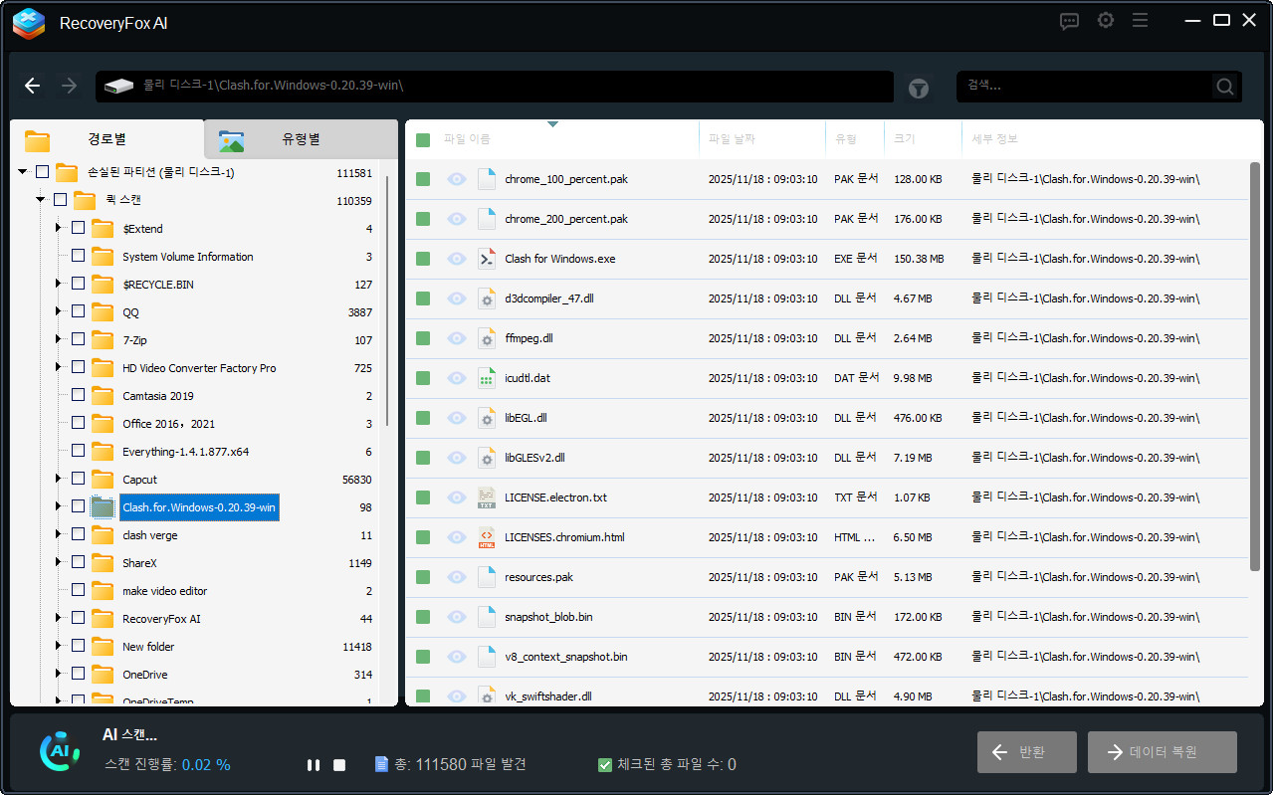Pause the AI scan
Image resolution: width=1273 pixels, height=795 pixels.
(314, 765)
